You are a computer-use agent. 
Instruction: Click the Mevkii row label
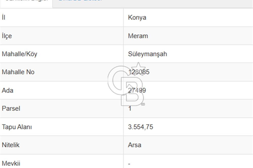pyautogui.click(x=11, y=163)
